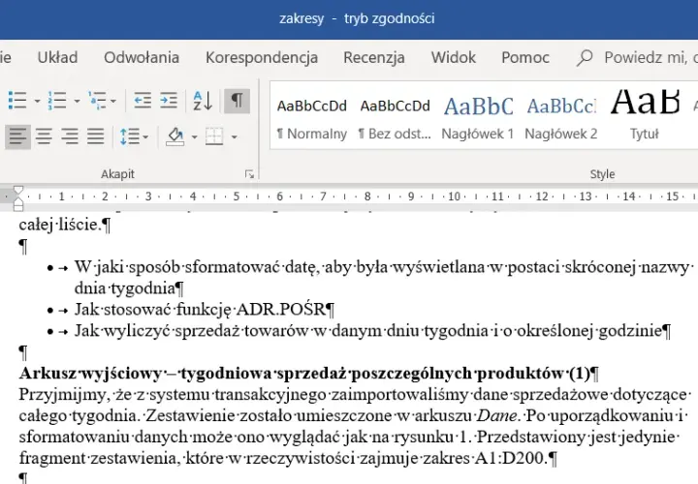
Task: Click the text 'całej liście.'
Action: 60,225
